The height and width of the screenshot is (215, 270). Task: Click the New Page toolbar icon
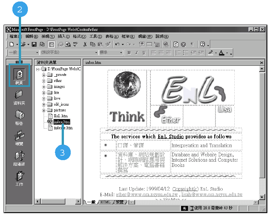(x=12, y=44)
